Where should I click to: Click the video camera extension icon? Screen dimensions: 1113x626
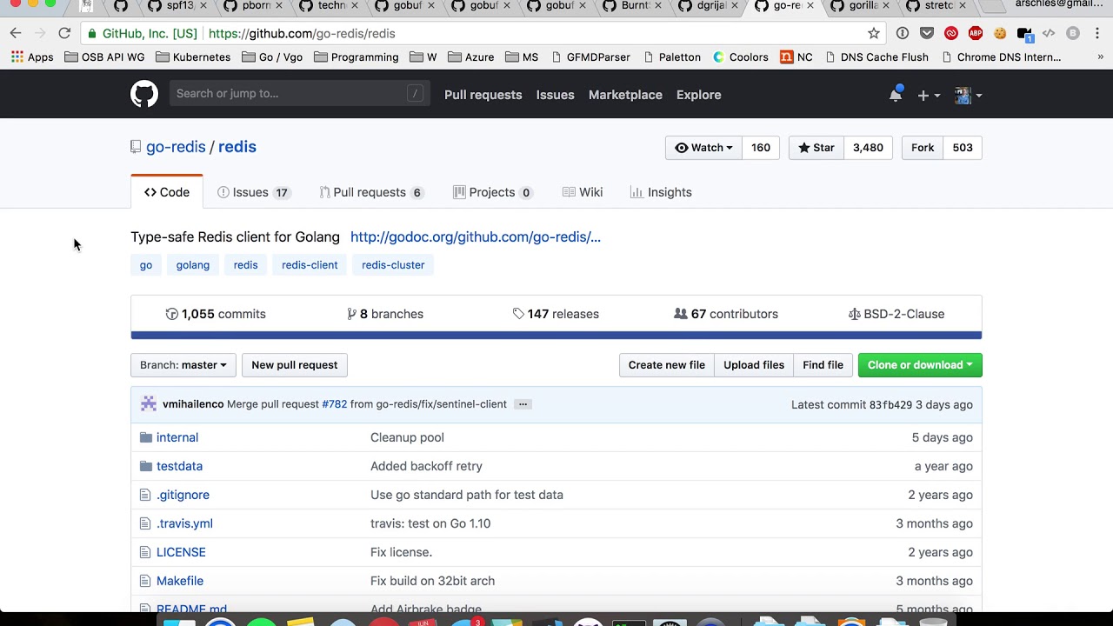coord(1024,34)
